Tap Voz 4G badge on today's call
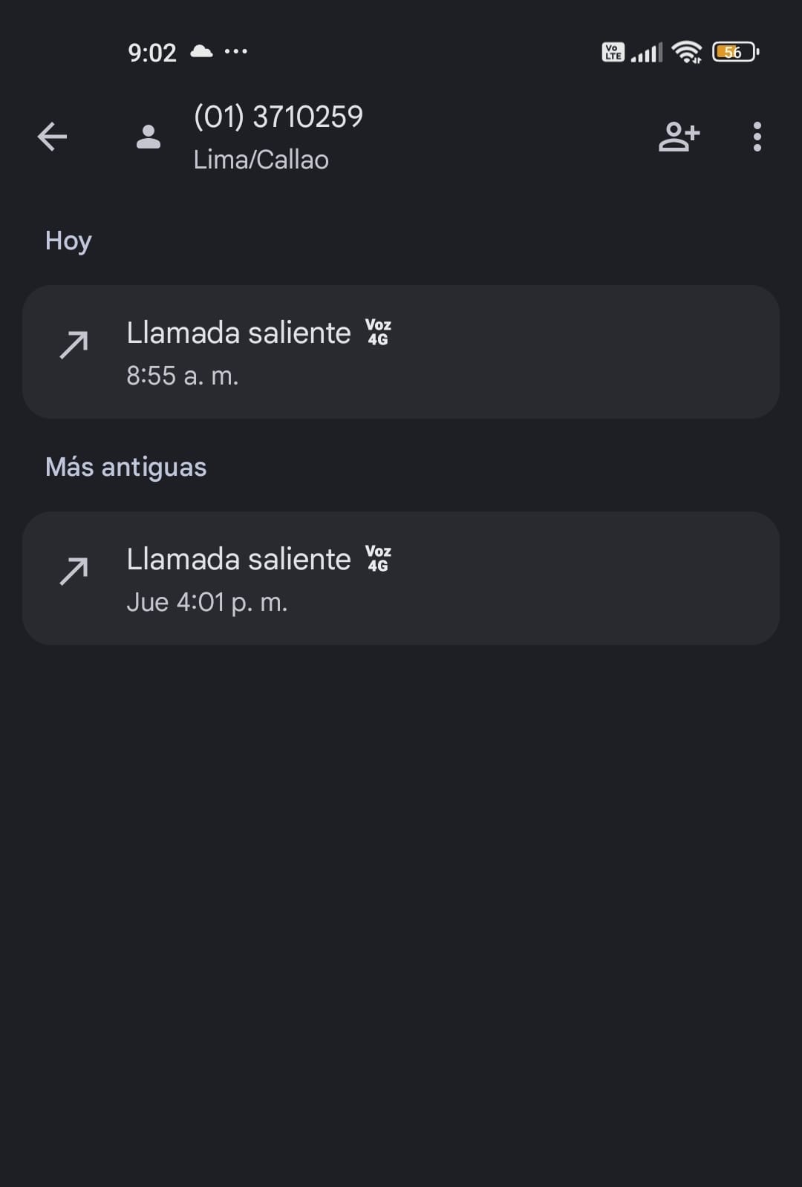Image resolution: width=802 pixels, height=1187 pixels. (x=378, y=333)
